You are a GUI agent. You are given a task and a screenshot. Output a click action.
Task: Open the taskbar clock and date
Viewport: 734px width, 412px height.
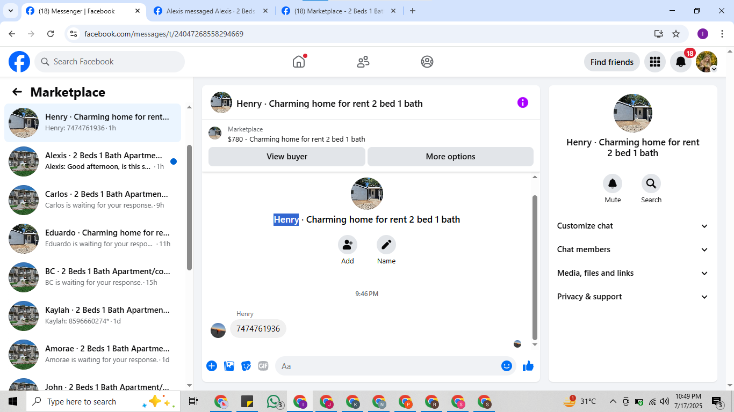click(688, 401)
